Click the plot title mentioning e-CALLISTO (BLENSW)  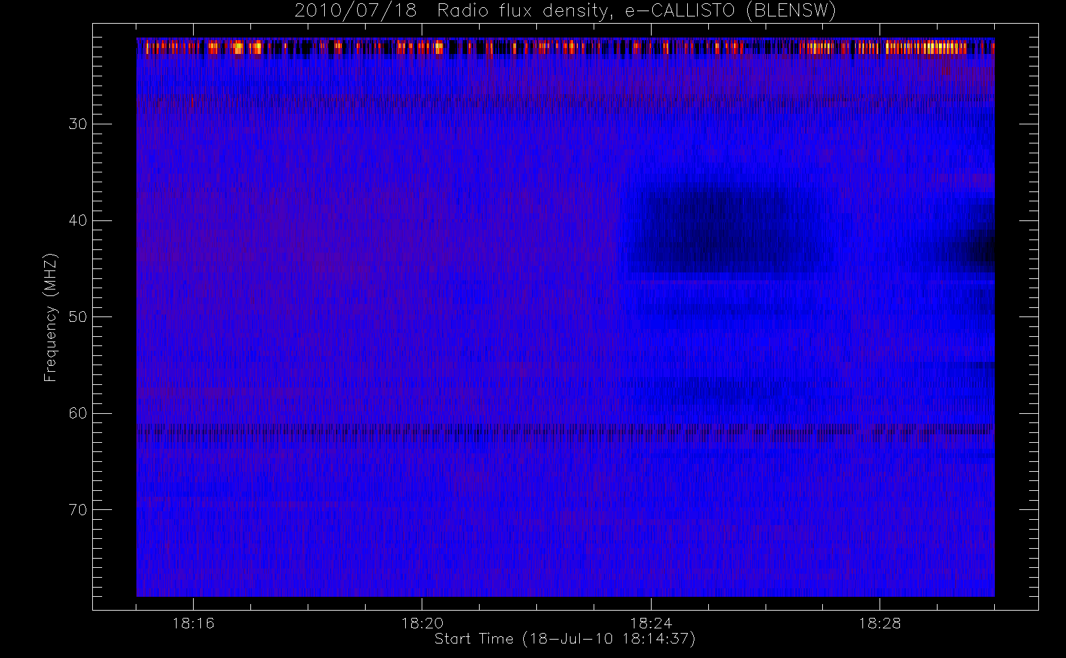coord(565,11)
